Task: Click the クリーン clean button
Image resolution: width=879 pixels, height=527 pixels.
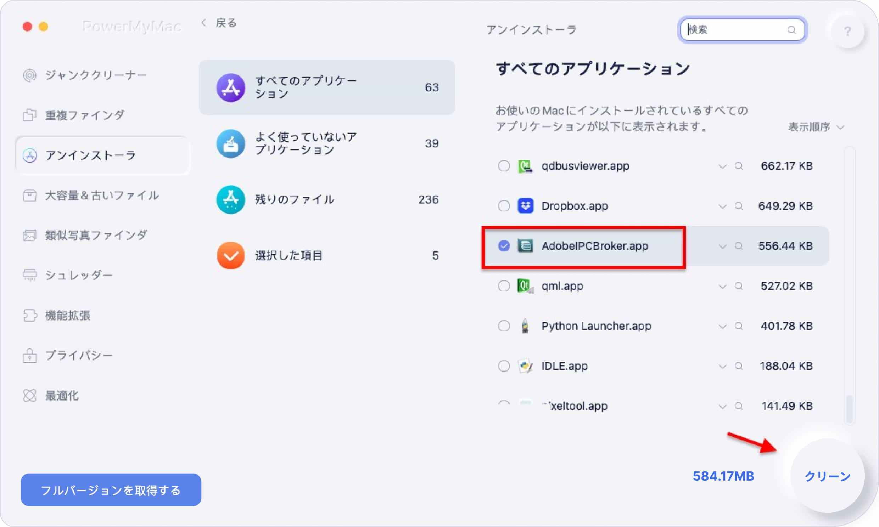Action: click(x=828, y=476)
